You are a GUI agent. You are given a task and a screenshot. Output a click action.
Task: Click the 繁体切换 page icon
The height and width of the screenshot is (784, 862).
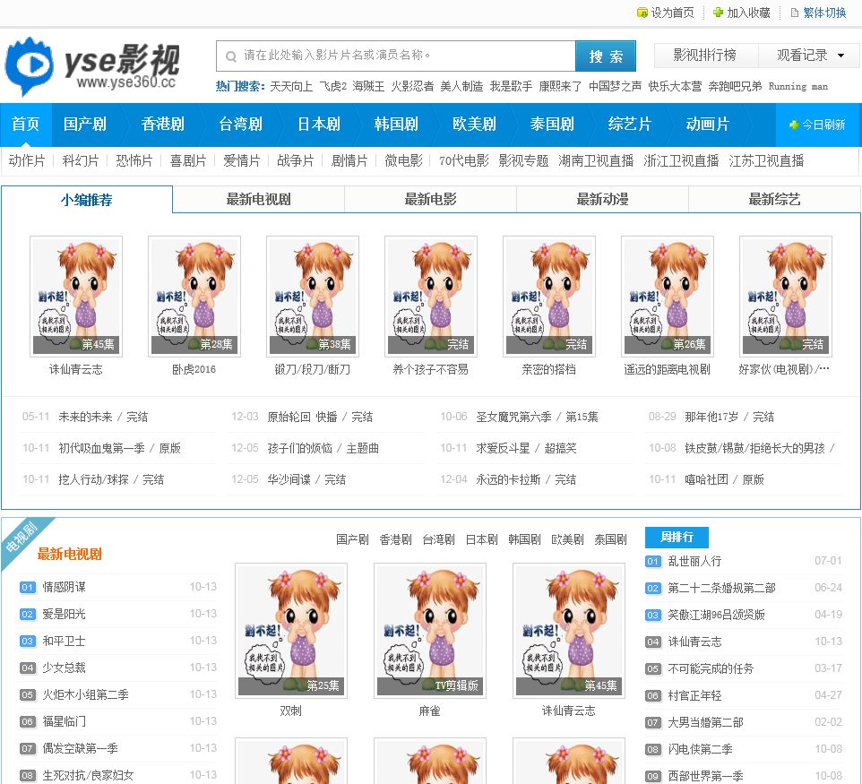pyautogui.click(x=795, y=13)
